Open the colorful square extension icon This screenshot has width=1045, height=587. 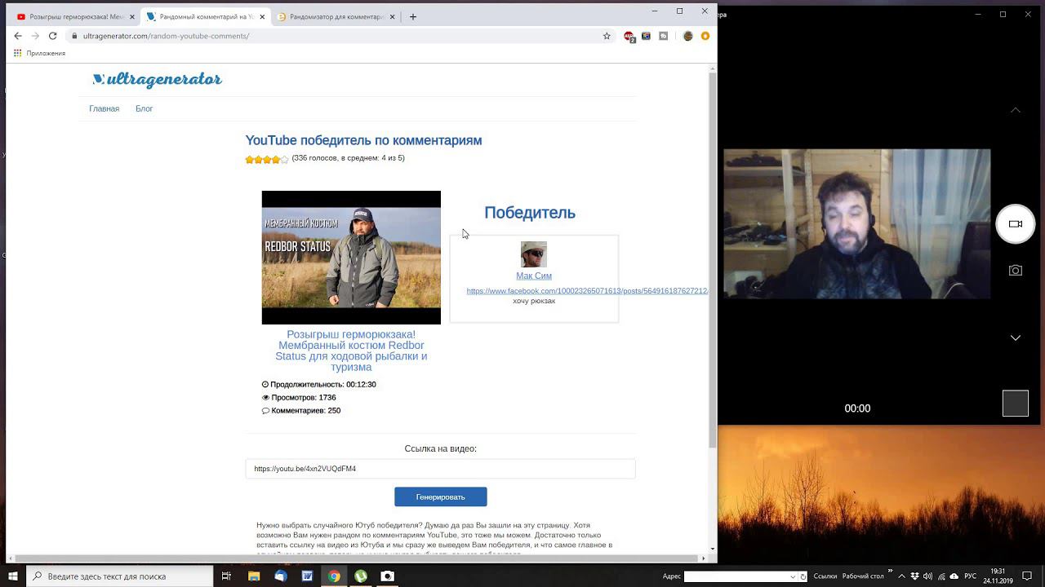[646, 36]
